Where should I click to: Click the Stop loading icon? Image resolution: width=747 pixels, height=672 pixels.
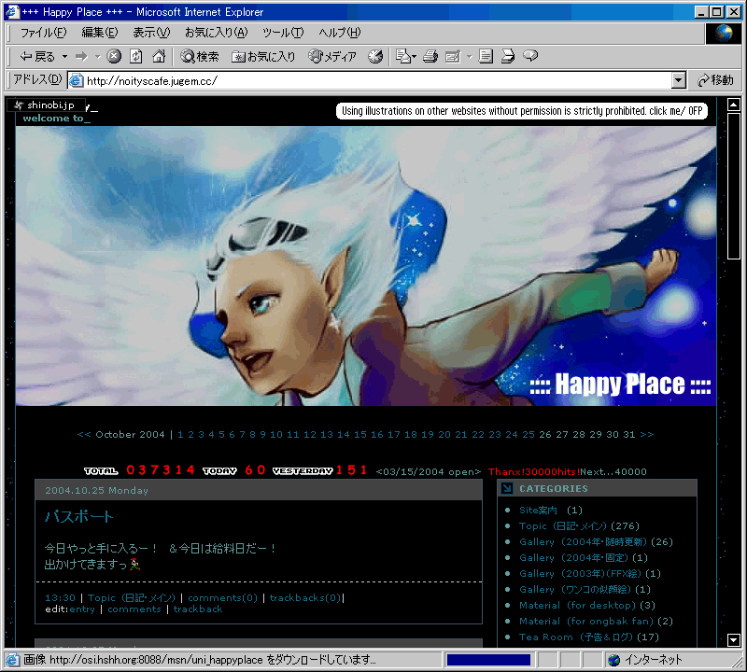[x=114, y=57]
